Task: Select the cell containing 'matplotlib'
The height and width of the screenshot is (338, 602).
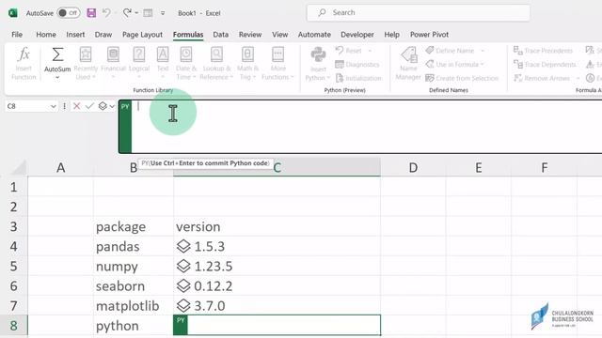Action: [x=134, y=306]
